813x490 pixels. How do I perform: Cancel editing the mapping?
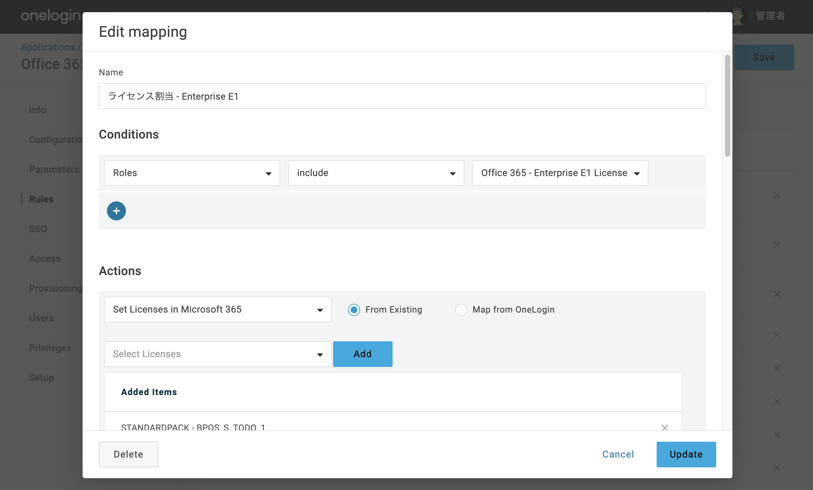pyautogui.click(x=618, y=455)
